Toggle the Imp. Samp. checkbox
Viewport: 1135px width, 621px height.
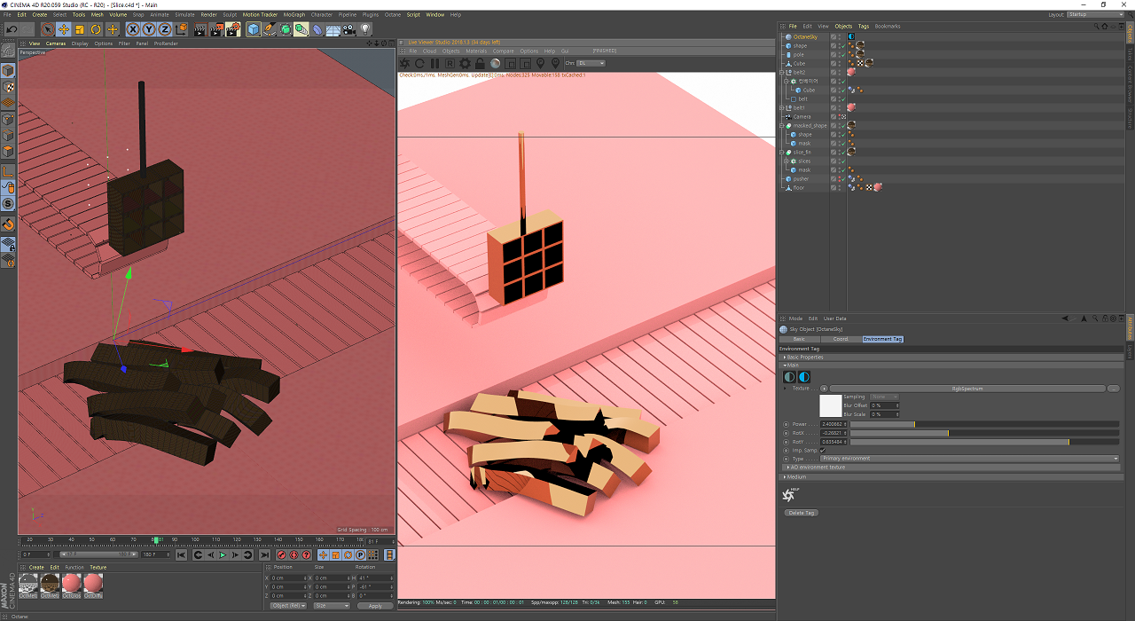[x=823, y=451]
